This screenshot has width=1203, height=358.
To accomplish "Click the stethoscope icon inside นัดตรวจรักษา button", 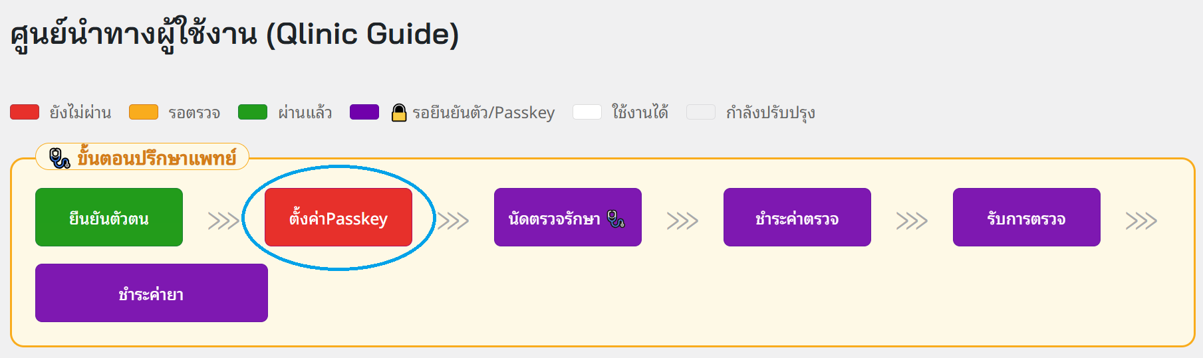I will [x=616, y=219].
